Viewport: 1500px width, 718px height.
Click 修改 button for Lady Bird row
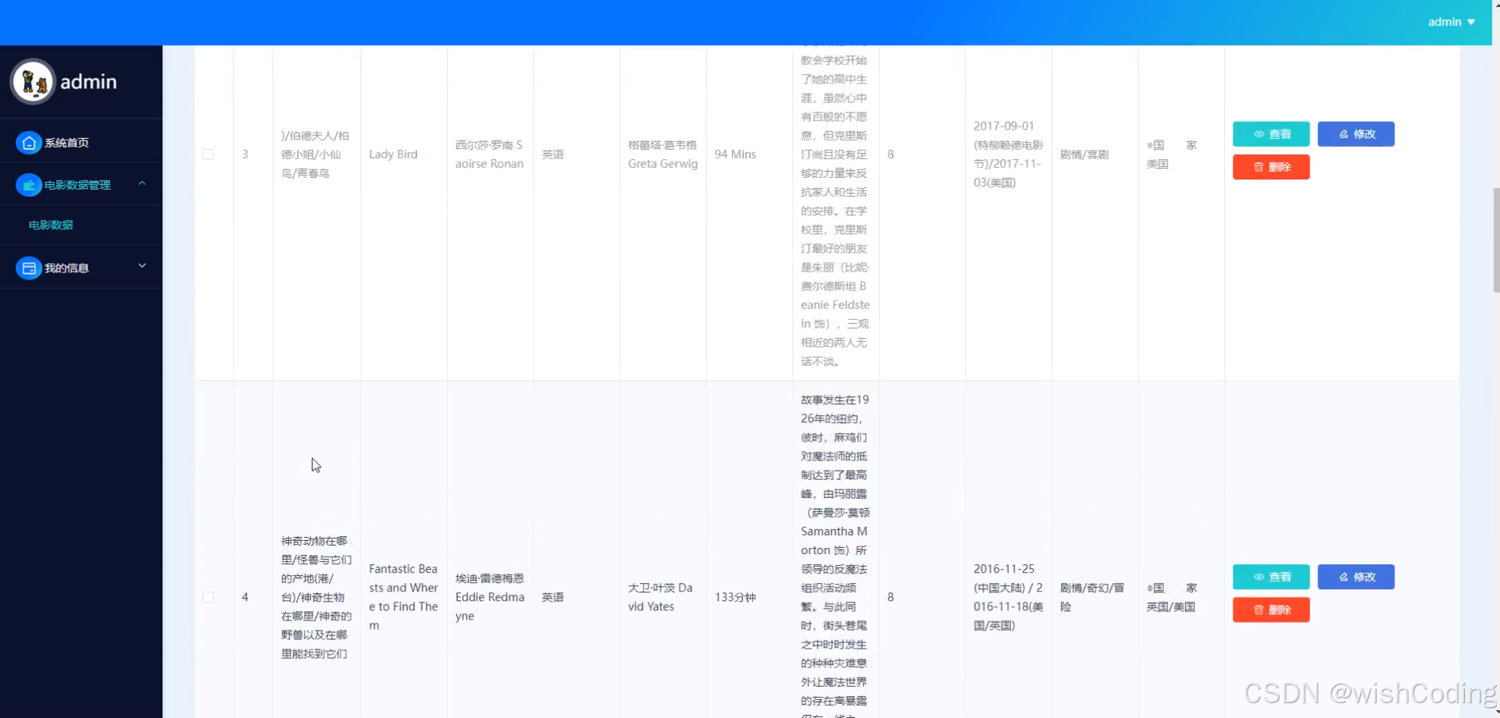click(x=1355, y=134)
